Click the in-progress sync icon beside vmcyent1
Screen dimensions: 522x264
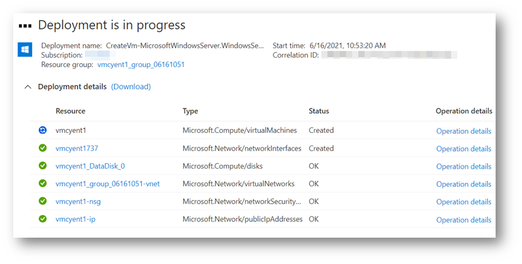click(x=43, y=130)
